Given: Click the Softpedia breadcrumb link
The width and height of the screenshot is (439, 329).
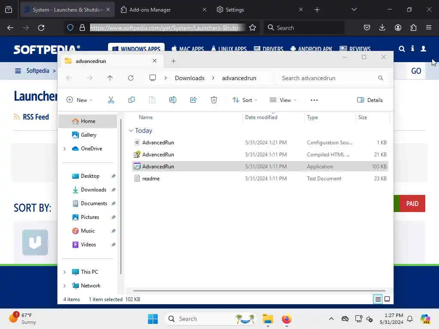Looking at the screenshot, I should [x=38, y=71].
